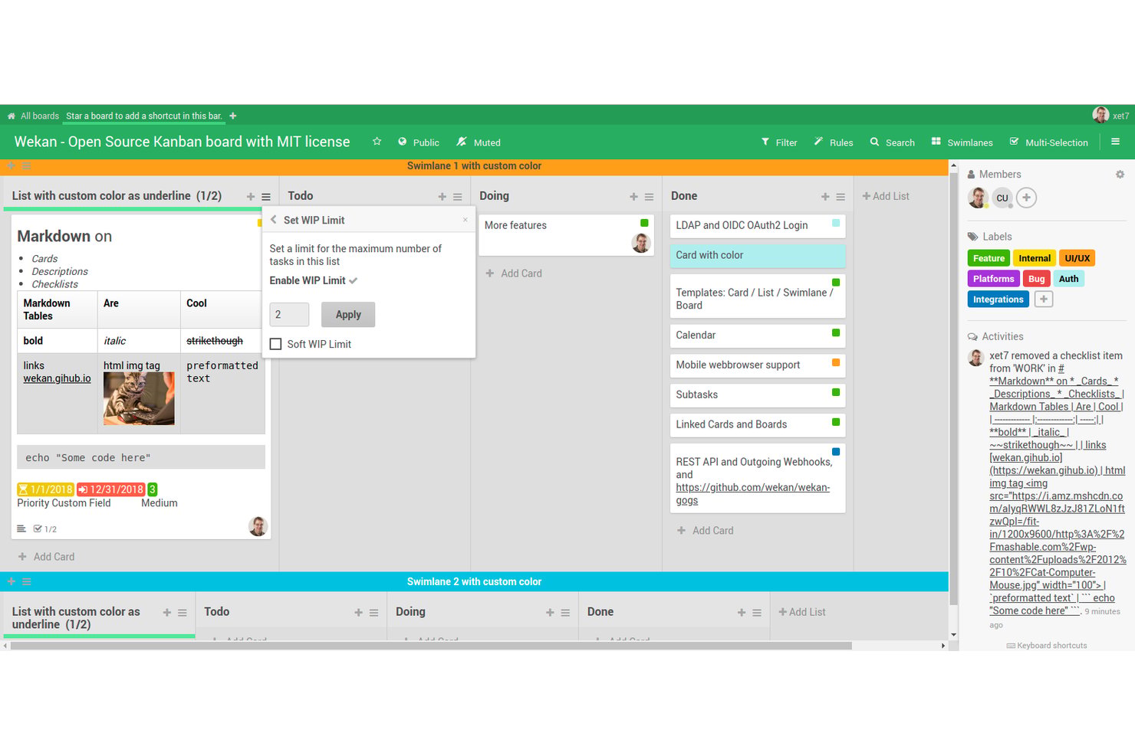Select the Integrations blue label
The image size is (1135, 756).
(998, 299)
